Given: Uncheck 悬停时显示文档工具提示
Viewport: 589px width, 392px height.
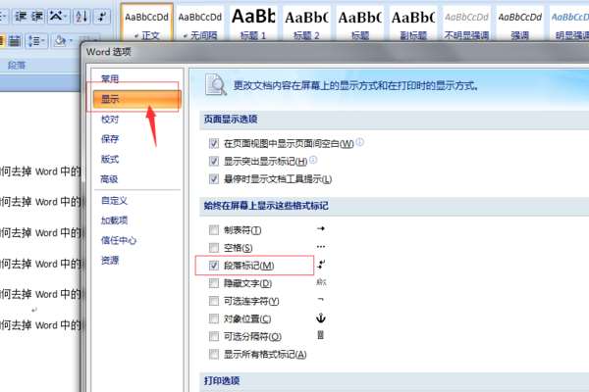Looking at the screenshot, I should (214, 179).
